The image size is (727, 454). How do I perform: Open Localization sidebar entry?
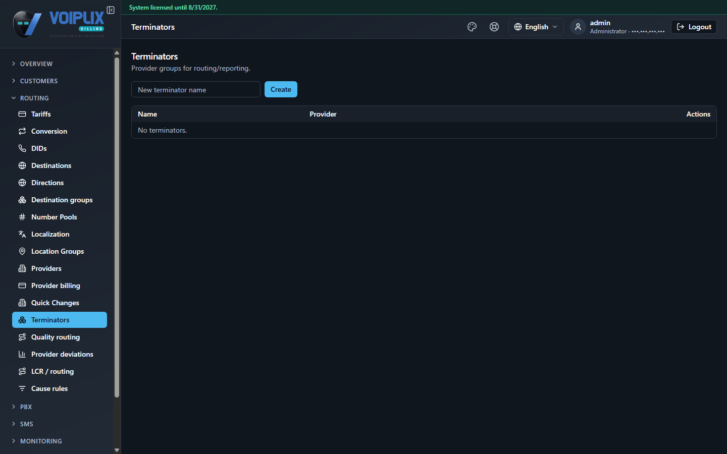click(x=60, y=234)
